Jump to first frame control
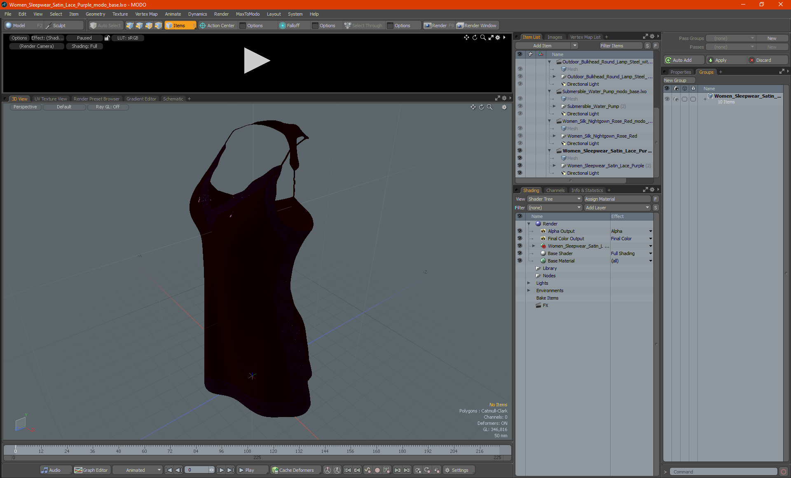 (168, 470)
